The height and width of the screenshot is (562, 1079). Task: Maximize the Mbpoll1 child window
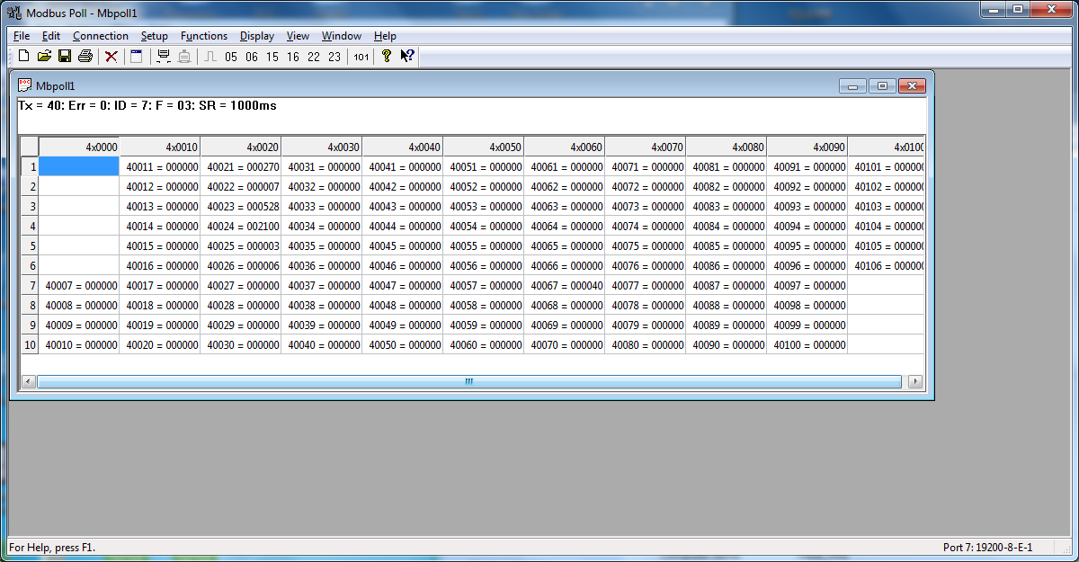tap(882, 86)
